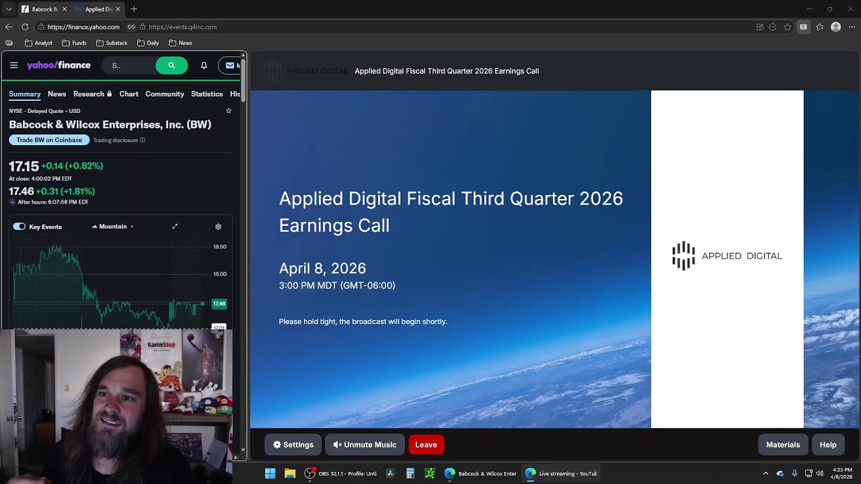
Task: Click the Yahoo Finance search box
Action: 128,65
